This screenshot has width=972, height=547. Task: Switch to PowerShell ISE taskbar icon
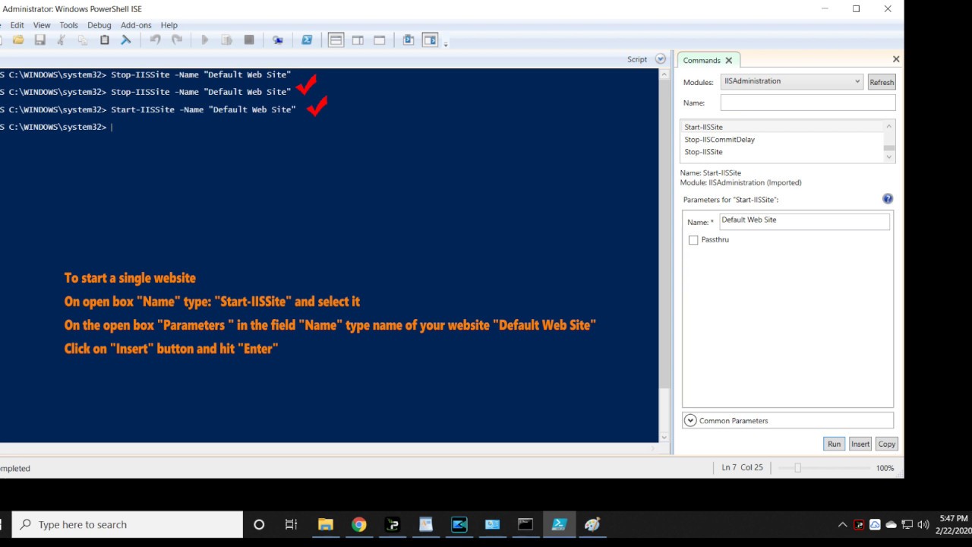[x=559, y=524]
